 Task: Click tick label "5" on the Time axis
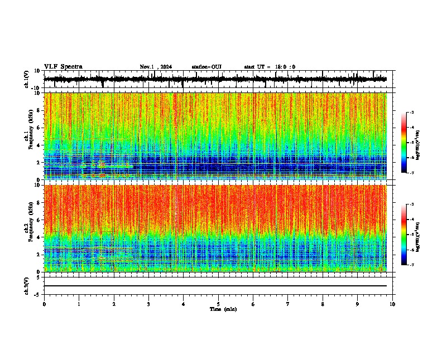click(x=218, y=304)
